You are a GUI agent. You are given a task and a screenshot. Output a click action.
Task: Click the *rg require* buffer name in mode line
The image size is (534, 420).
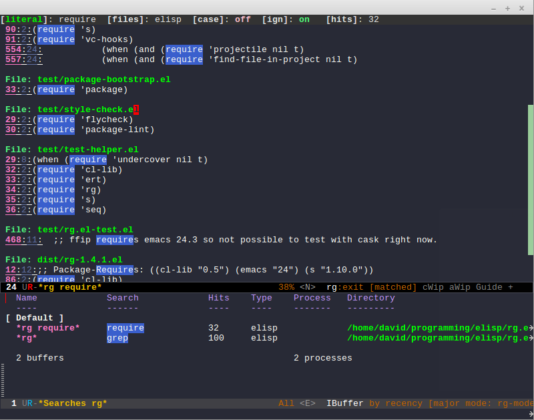click(70, 287)
